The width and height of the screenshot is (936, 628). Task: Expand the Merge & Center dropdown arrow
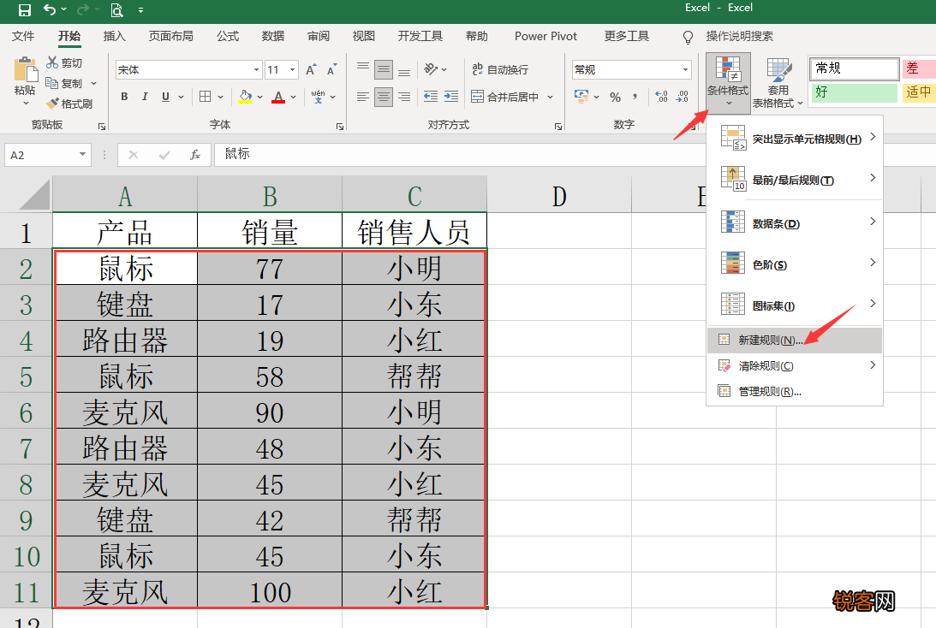551,97
